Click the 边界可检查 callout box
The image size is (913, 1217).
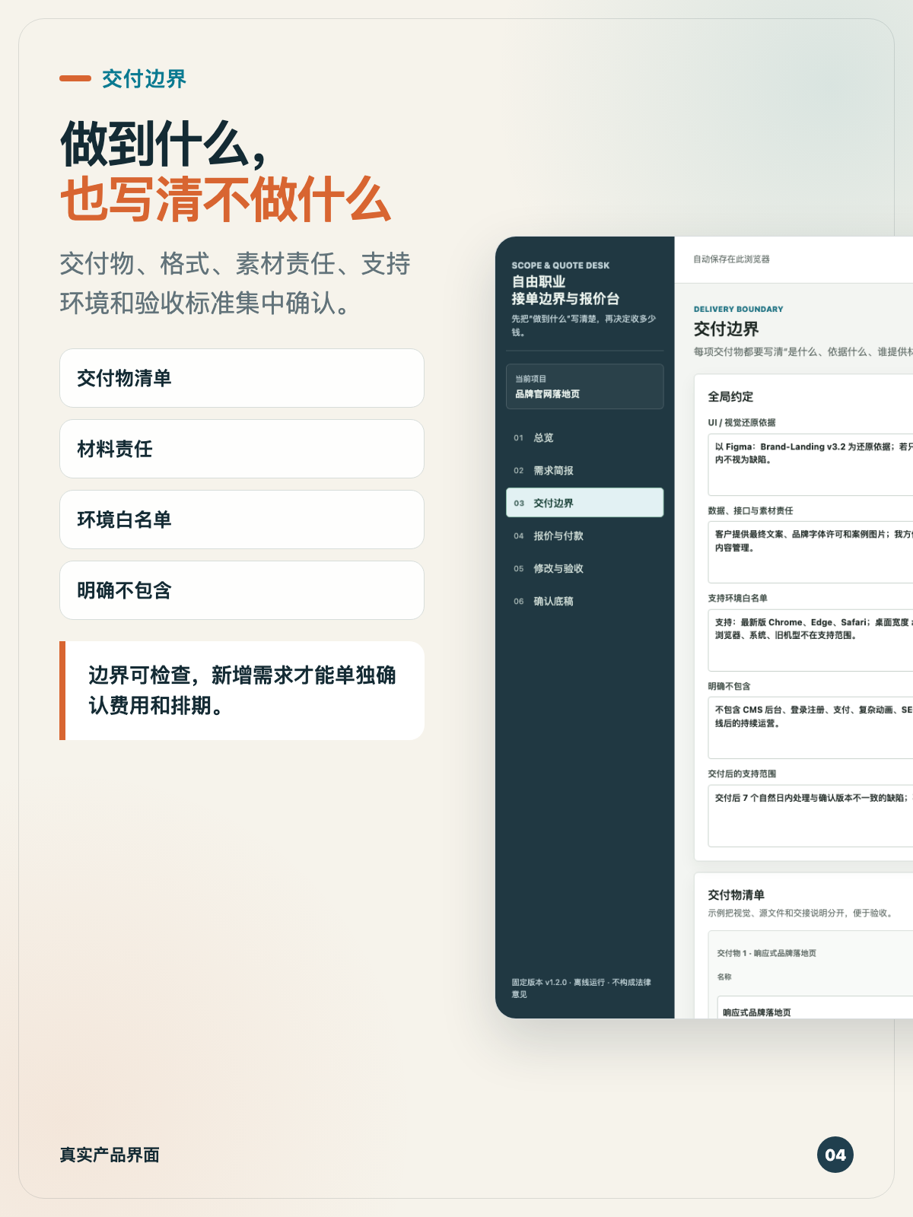242,691
